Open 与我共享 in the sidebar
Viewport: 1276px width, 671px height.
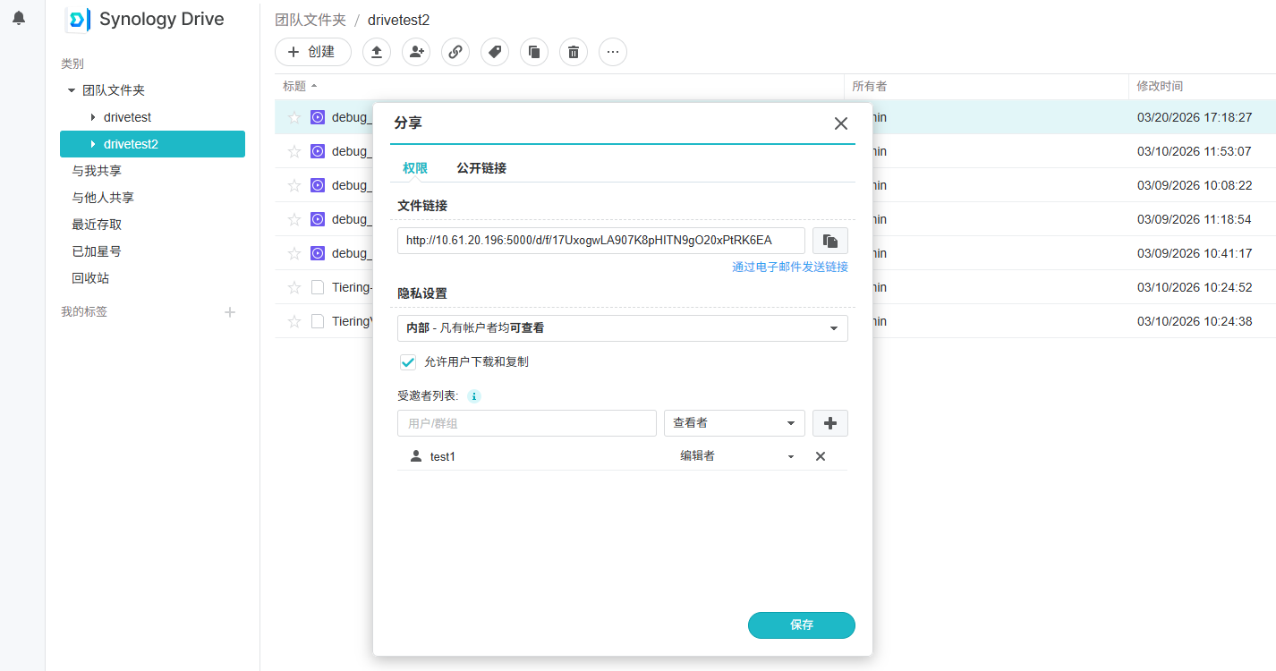point(97,171)
